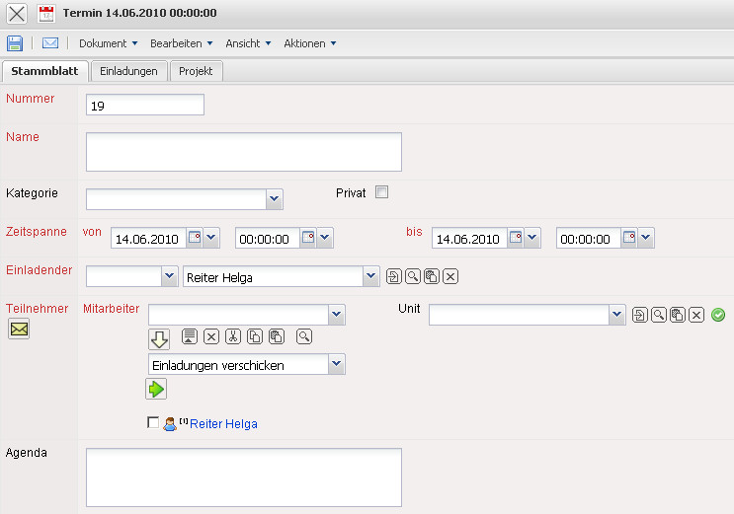Open the Aktionen menu
This screenshot has height=514, width=734.
pyautogui.click(x=309, y=43)
